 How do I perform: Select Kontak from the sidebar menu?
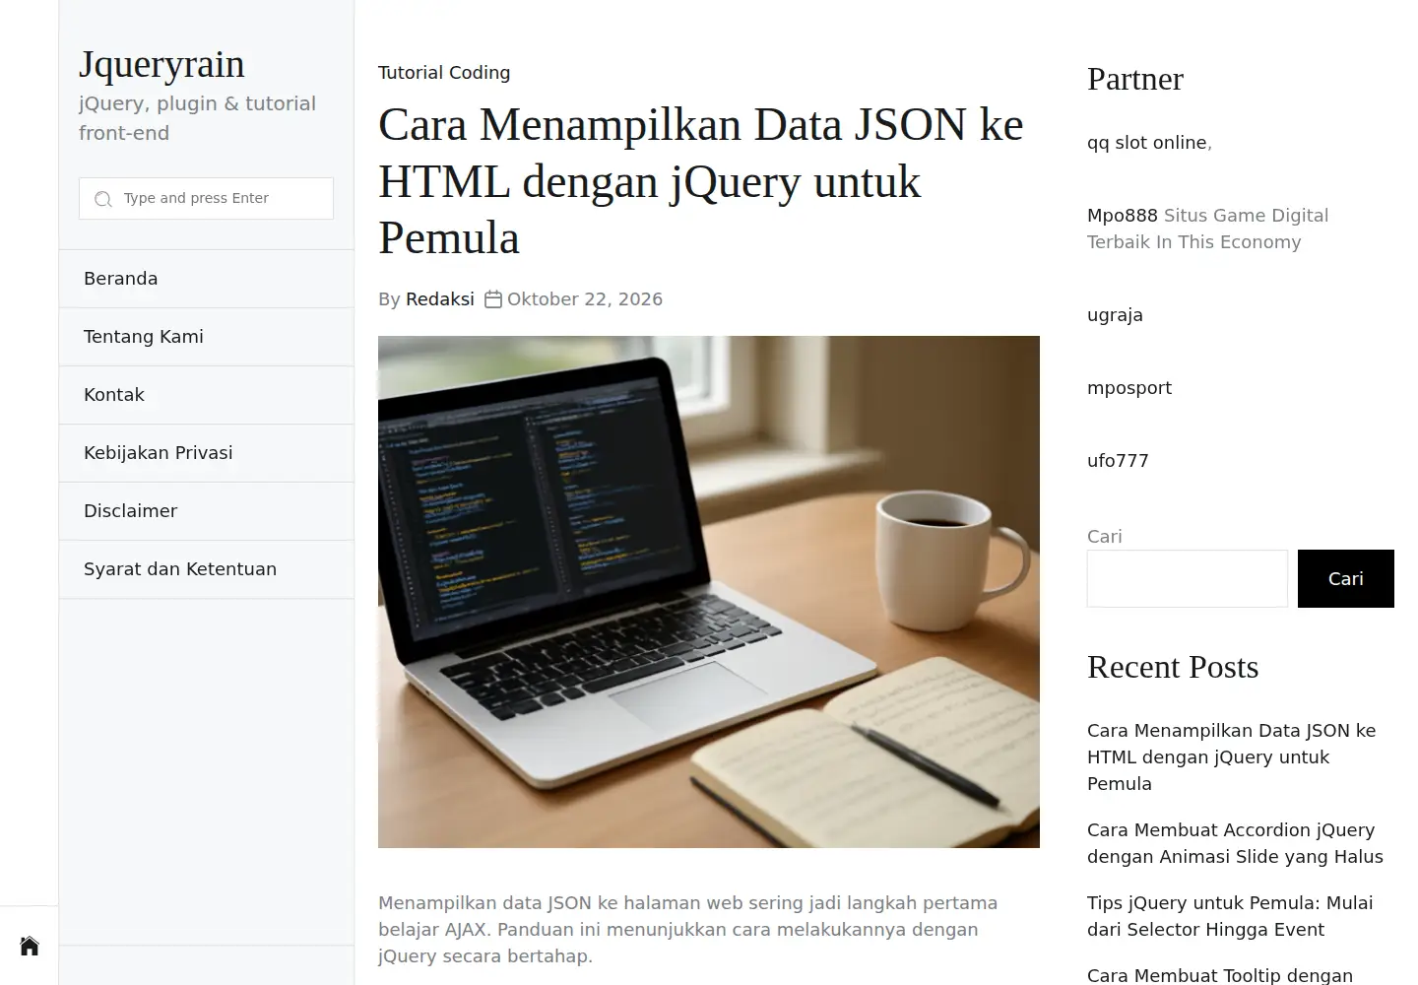206,395
